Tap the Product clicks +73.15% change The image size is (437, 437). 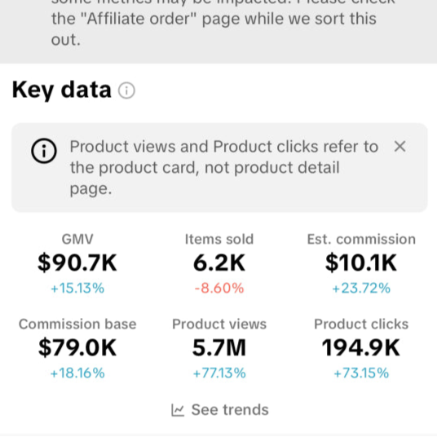pyautogui.click(x=361, y=373)
